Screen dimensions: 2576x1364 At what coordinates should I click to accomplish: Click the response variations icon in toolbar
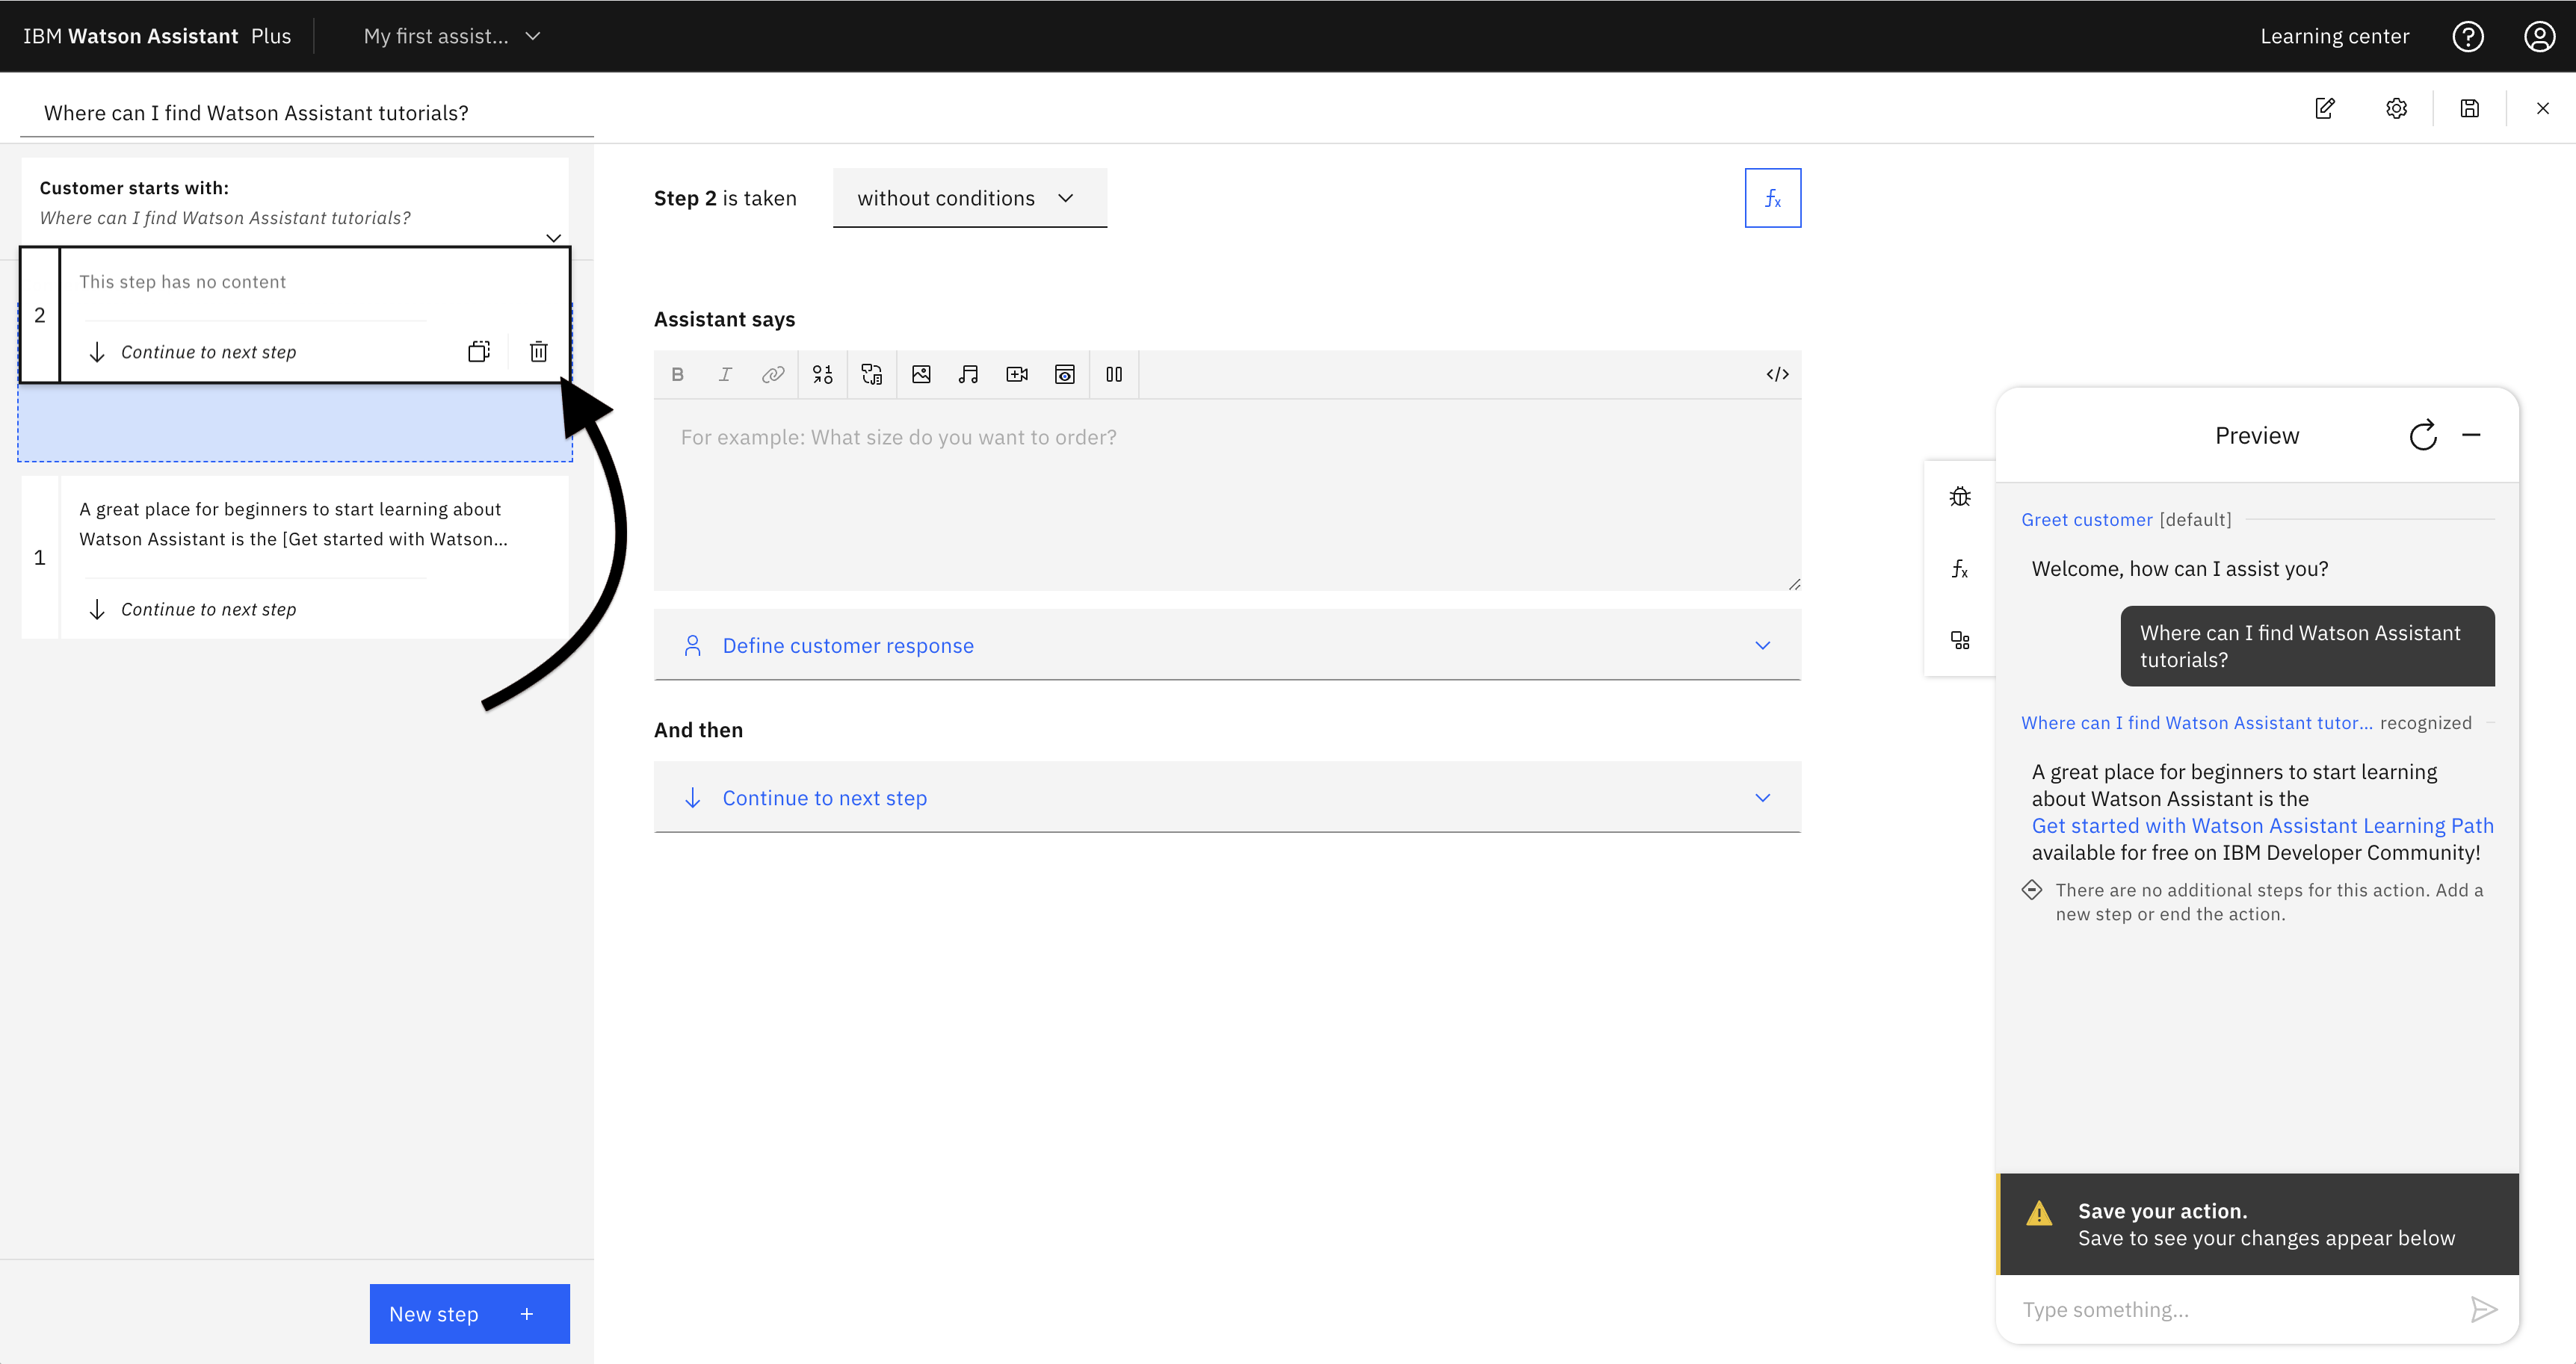(x=872, y=375)
